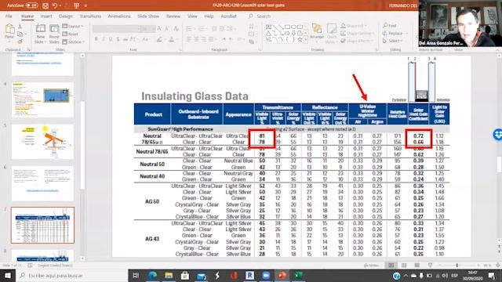Toggle Underline formatting

coord(111,39)
